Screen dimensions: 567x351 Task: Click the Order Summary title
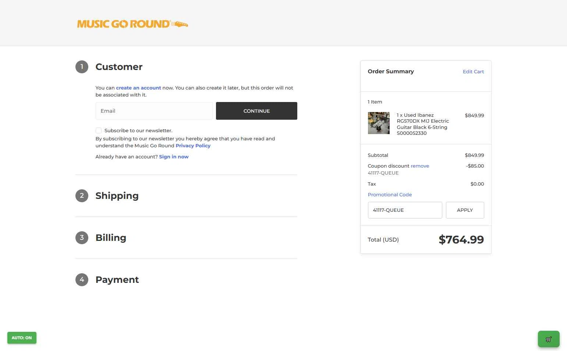[x=391, y=71]
